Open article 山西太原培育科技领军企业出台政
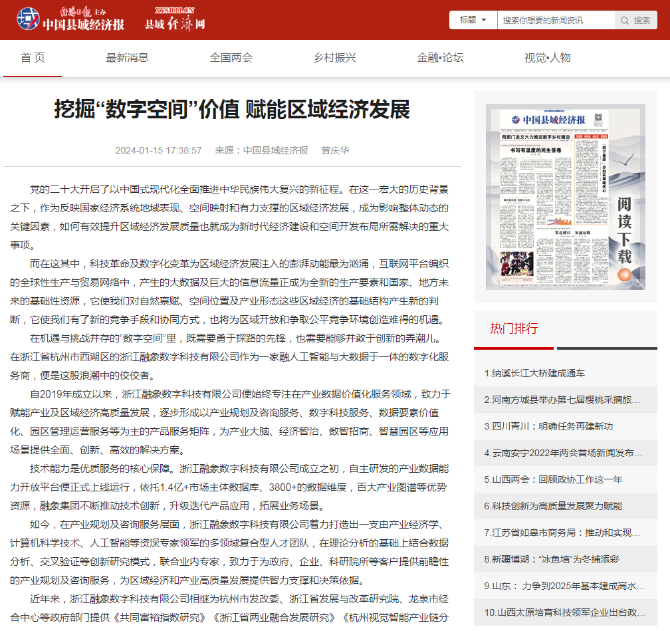Viewport: 670px width, 631px height. pos(564,612)
